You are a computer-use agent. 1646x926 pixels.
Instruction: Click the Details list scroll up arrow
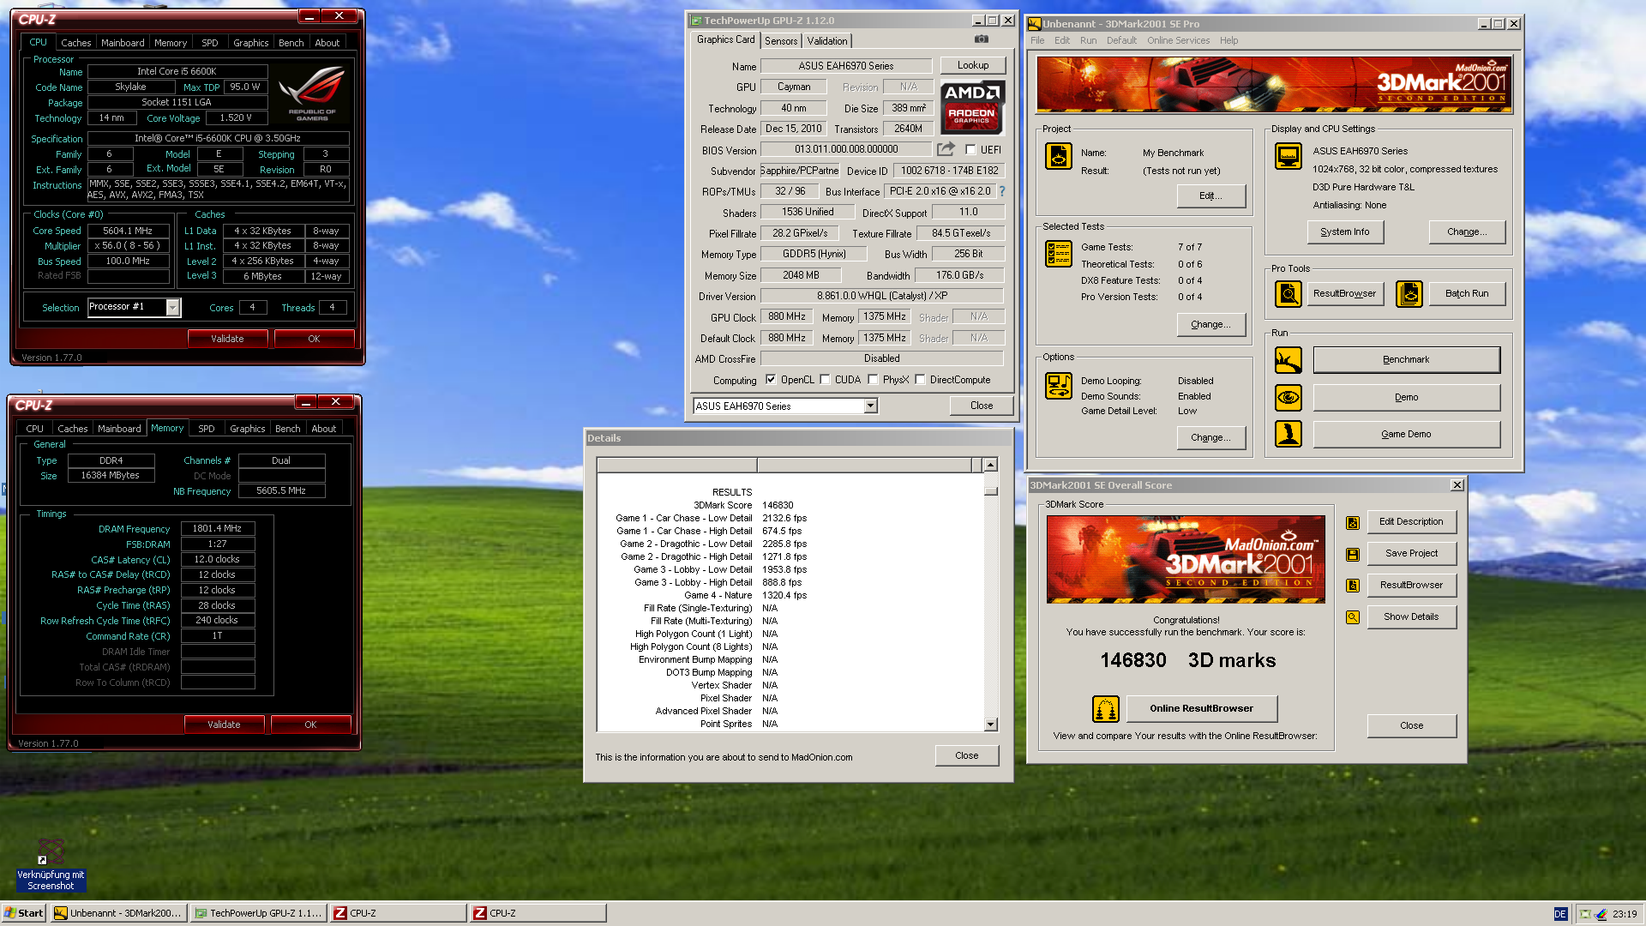coord(990,465)
